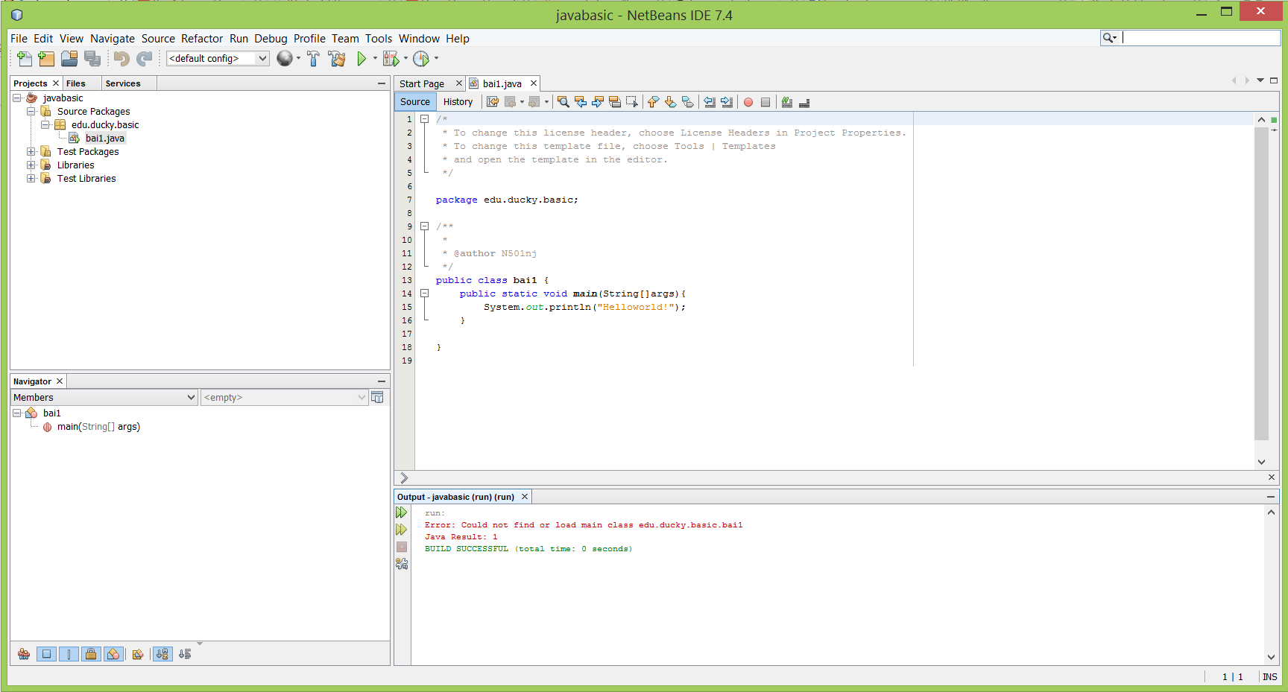
Task: Open the Members dropdown in Navigator
Action: pos(104,398)
